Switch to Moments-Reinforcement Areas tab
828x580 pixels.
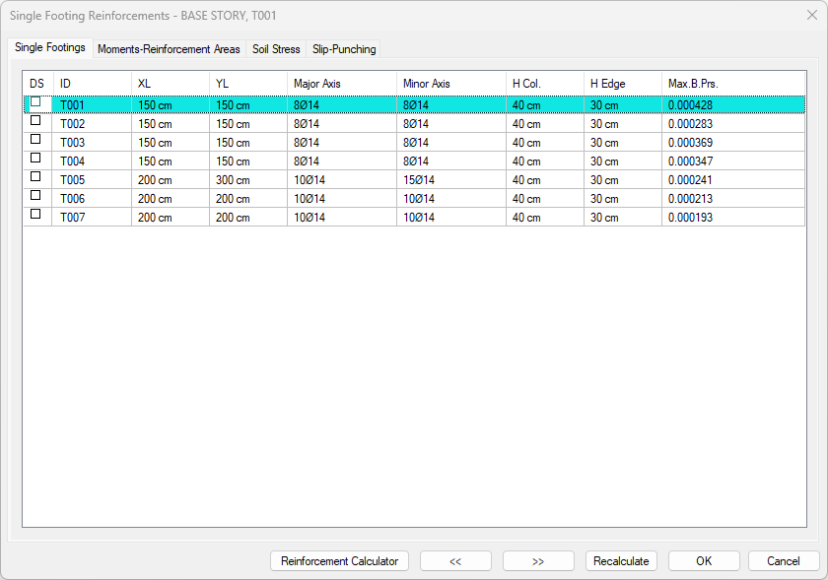point(169,49)
